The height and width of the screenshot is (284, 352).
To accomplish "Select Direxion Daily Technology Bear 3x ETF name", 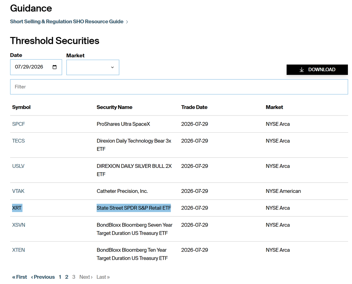I will pyautogui.click(x=134, y=145).
